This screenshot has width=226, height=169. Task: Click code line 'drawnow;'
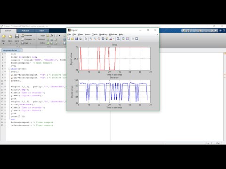coord(16,81)
